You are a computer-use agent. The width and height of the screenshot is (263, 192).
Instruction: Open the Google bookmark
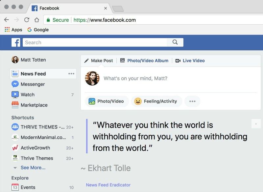(x=38, y=29)
